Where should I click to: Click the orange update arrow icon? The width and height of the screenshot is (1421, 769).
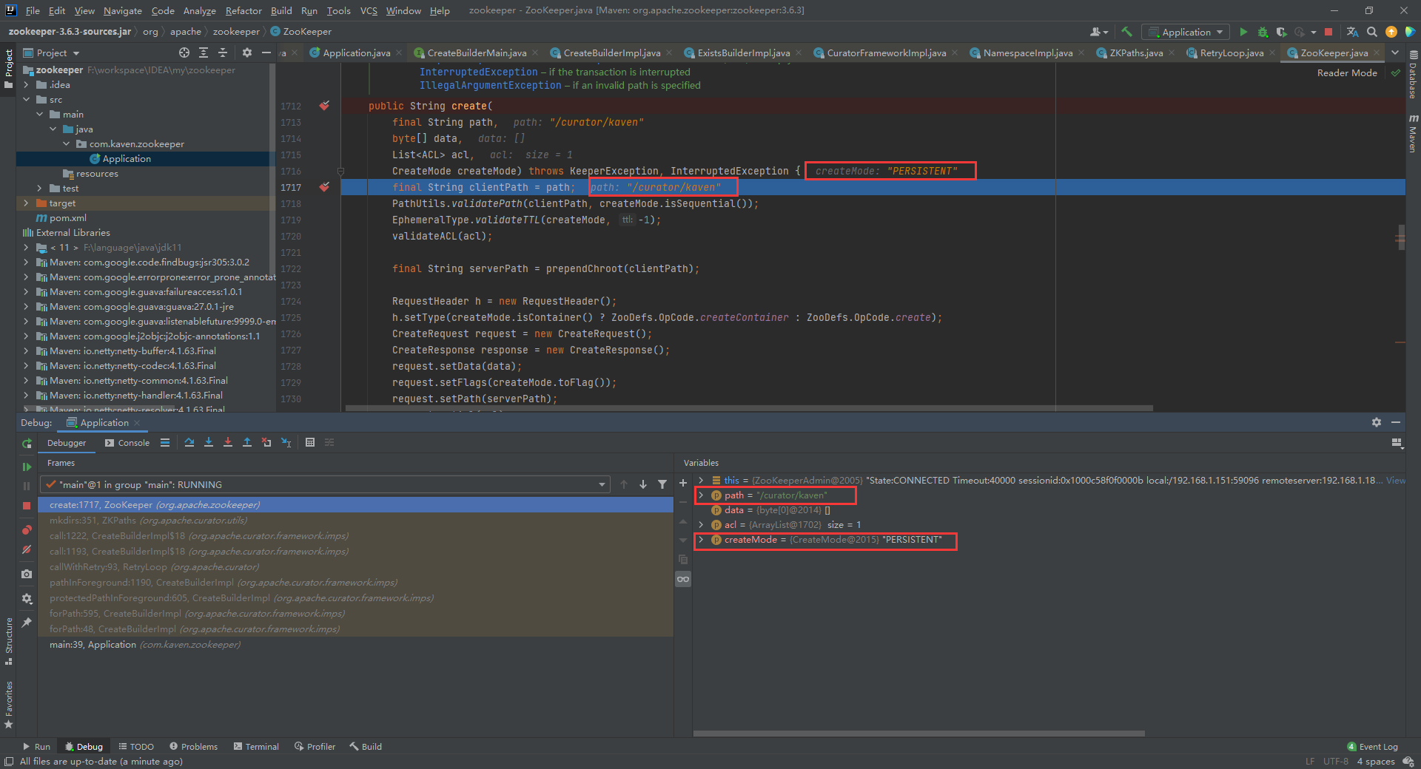(x=1391, y=32)
